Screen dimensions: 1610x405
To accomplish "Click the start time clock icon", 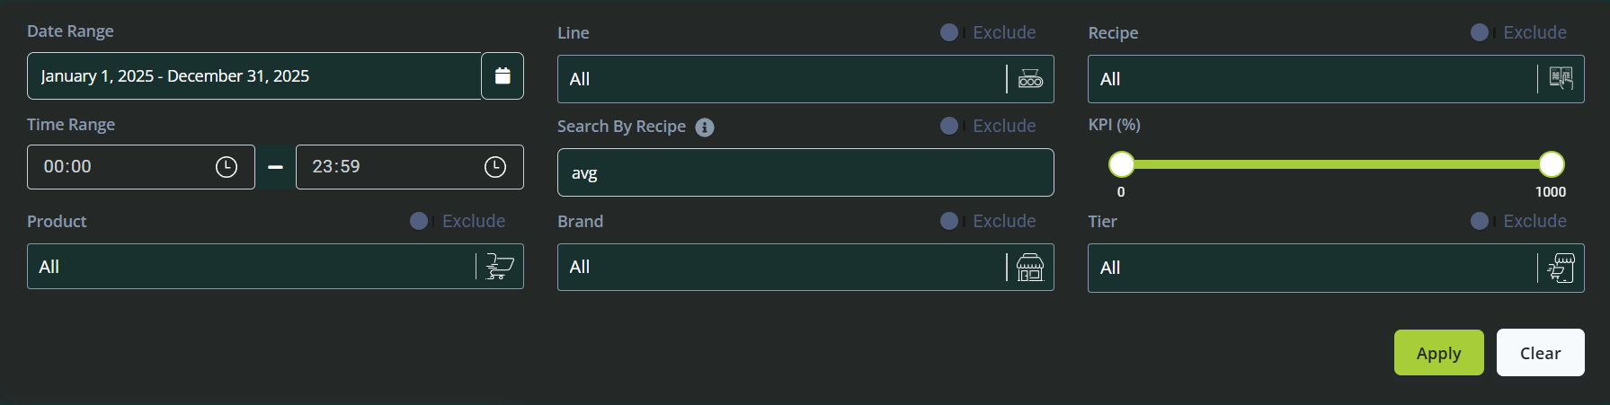I will 227,167.
